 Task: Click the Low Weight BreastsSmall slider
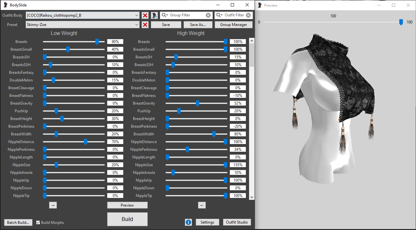[x=74, y=49]
